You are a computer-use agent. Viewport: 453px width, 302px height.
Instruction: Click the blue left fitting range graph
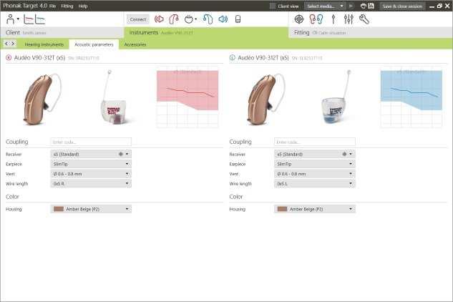411,99
